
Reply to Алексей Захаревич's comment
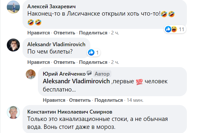[x=64, y=33]
